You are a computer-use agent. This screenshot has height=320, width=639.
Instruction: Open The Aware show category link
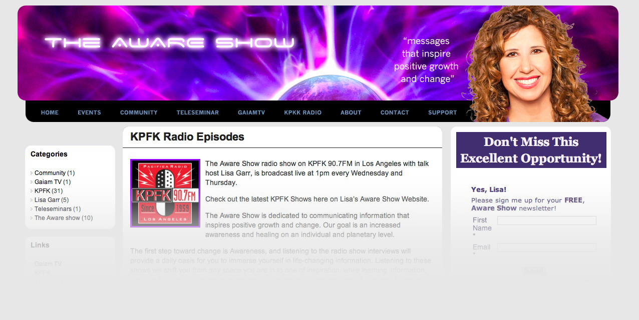57,218
